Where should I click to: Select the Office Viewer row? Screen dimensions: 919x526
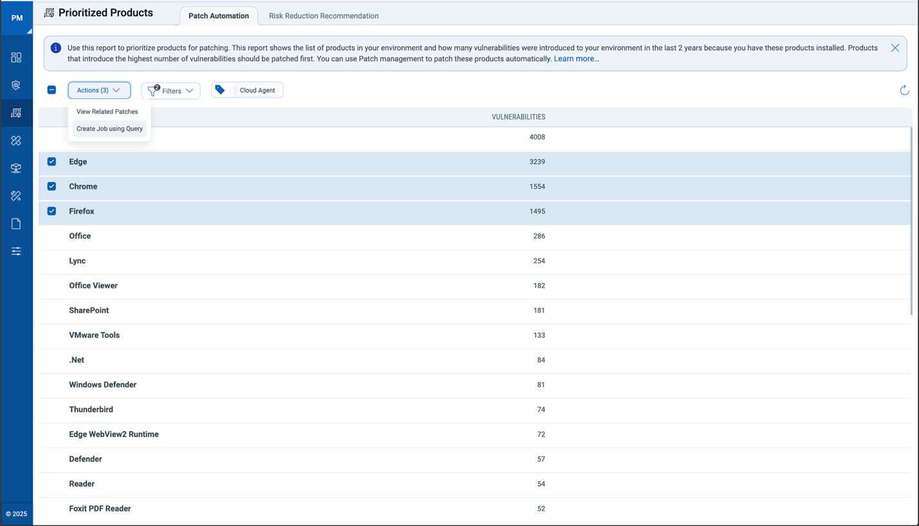(475, 286)
